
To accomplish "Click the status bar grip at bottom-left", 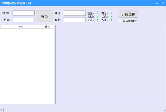I will coord(2,110).
